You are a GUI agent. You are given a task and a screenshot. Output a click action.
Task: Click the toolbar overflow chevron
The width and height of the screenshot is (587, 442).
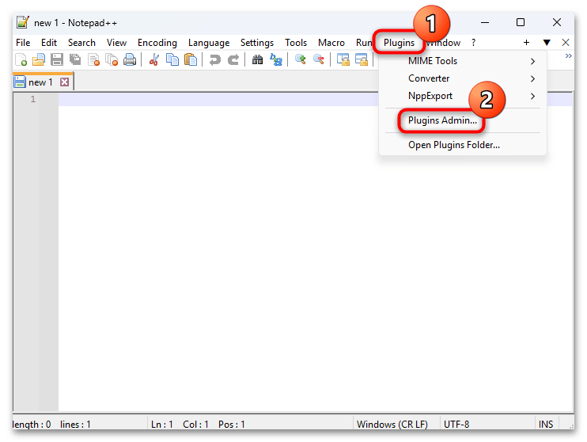[x=568, y=56]
